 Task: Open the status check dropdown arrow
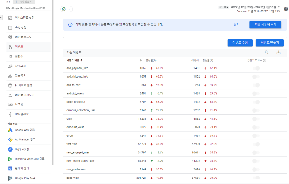coord(69,9)
